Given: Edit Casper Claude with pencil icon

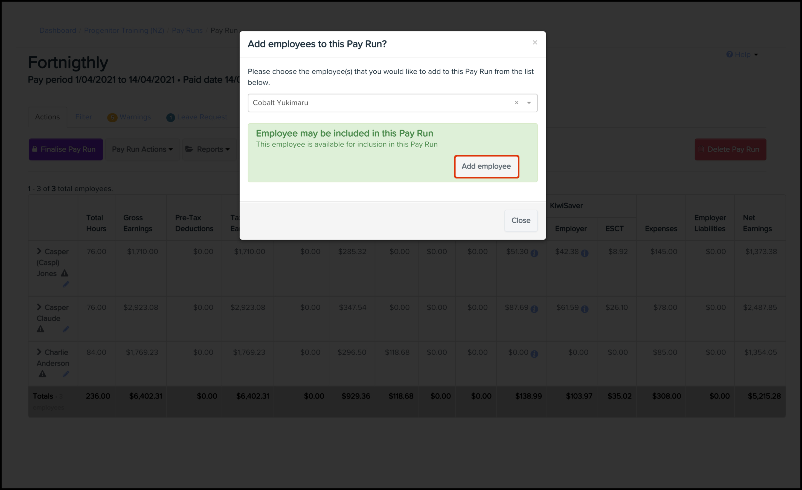Looking at the screenshot, I should pos(66,329).
